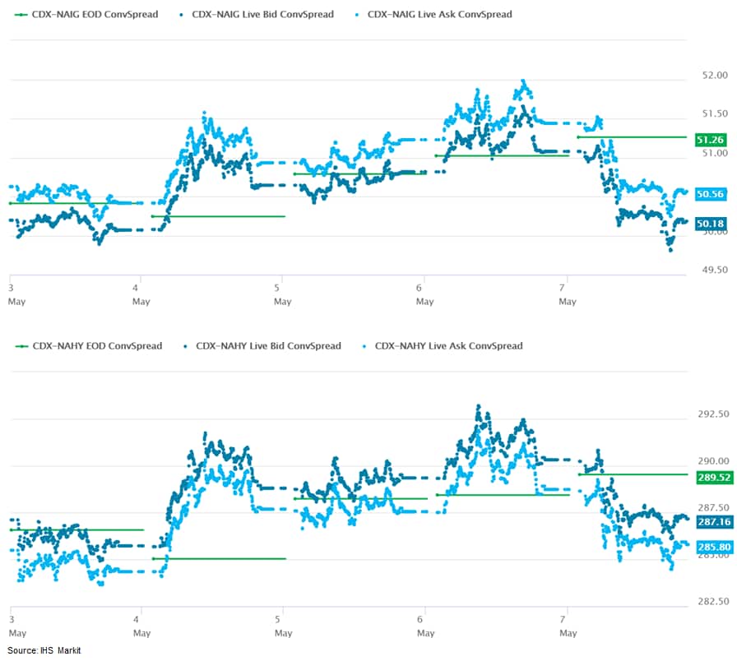
Task: Toggle the CDX-NAHY Live Ask ConvSpread label
Action: pos(448,346)
